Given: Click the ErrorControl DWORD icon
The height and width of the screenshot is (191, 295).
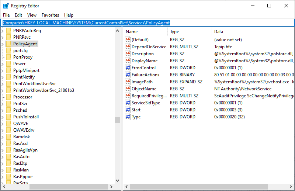Looking at the screenshot, I should (x=128, y=68).
